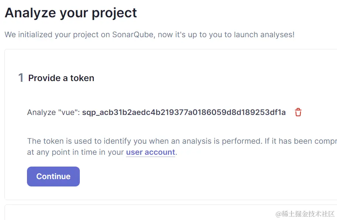Screen dimensions: 337x220
Task: Open the user account link
Action: [150, 152]
